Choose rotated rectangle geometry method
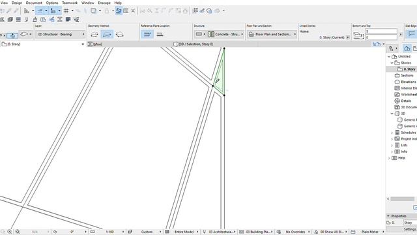417x235 pixels. pyautogui.click(x=119, y=35)
